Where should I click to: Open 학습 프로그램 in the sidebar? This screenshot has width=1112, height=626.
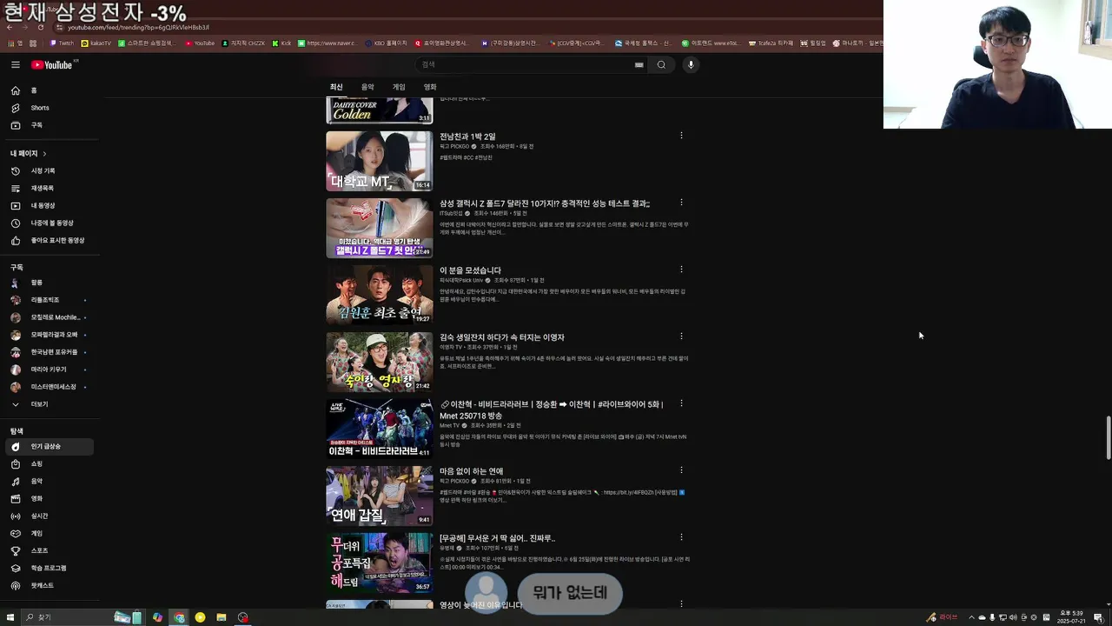(48, 568)
